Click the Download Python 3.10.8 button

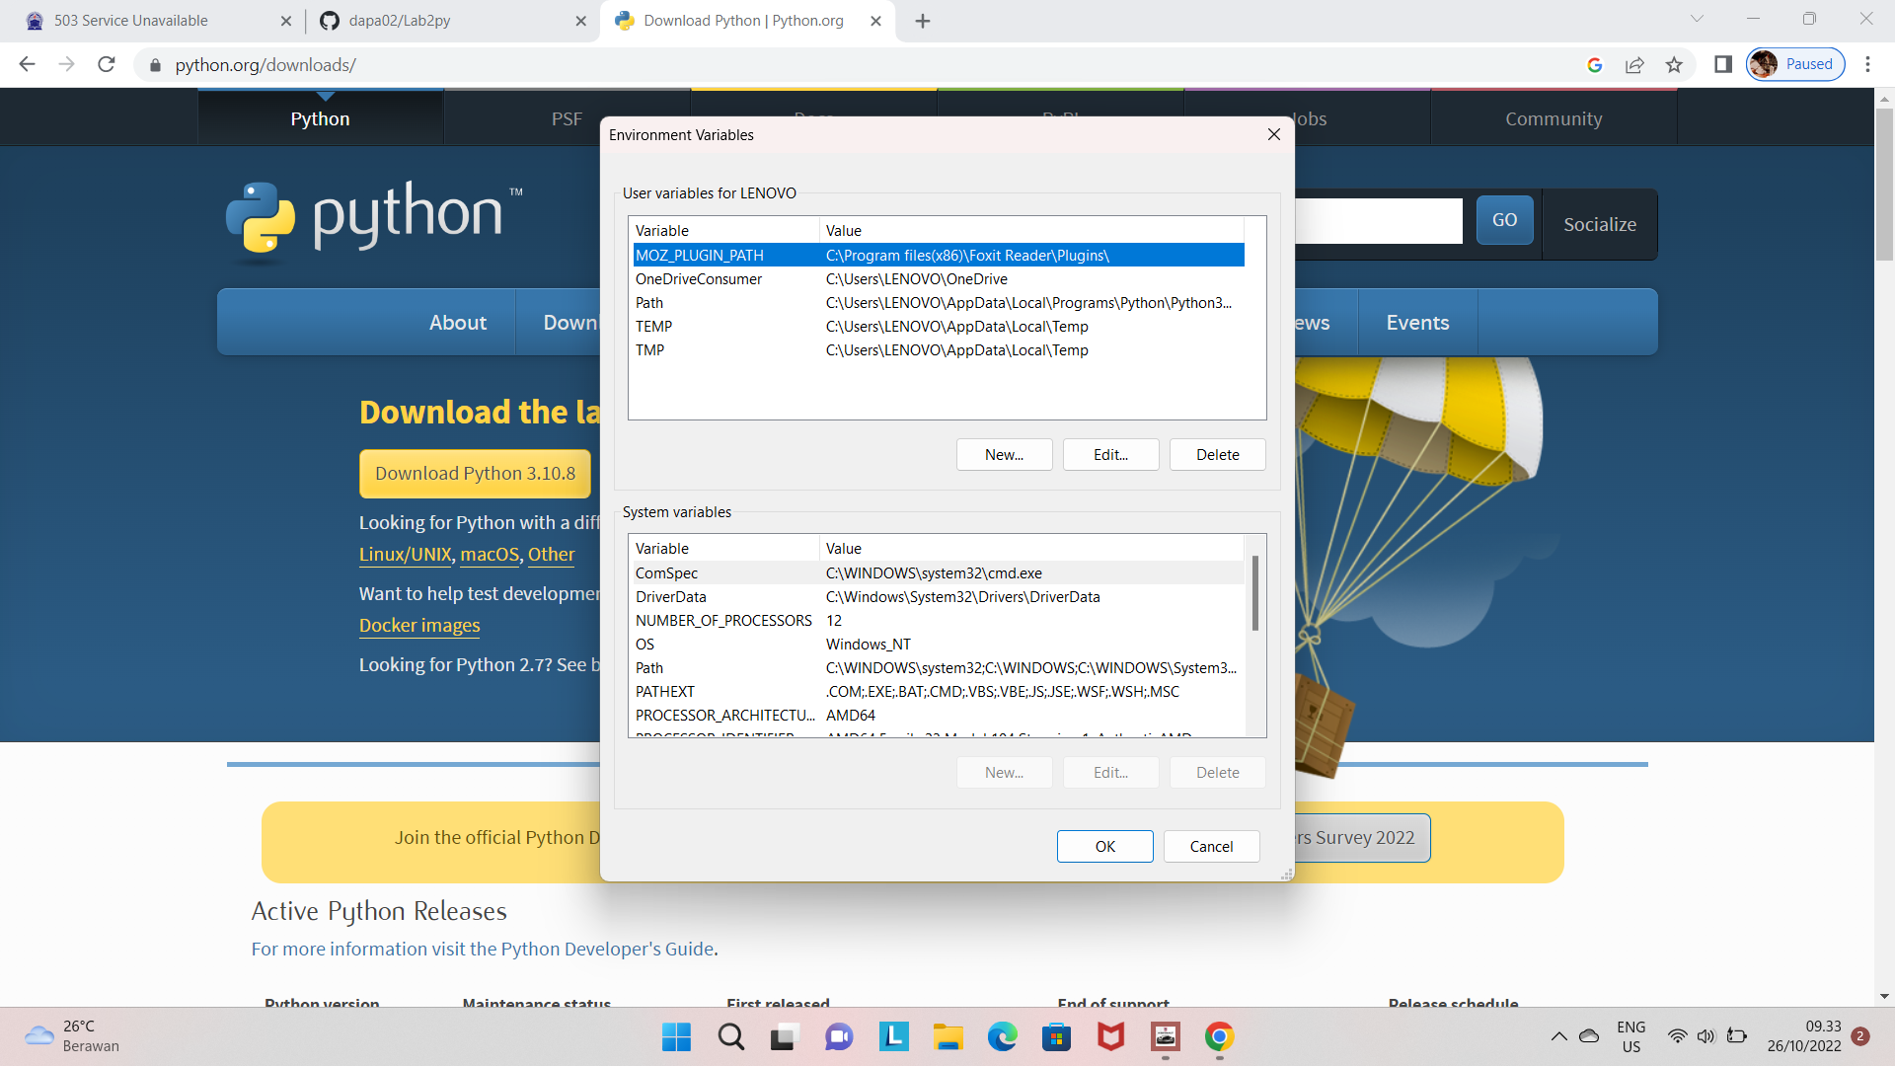475,474
